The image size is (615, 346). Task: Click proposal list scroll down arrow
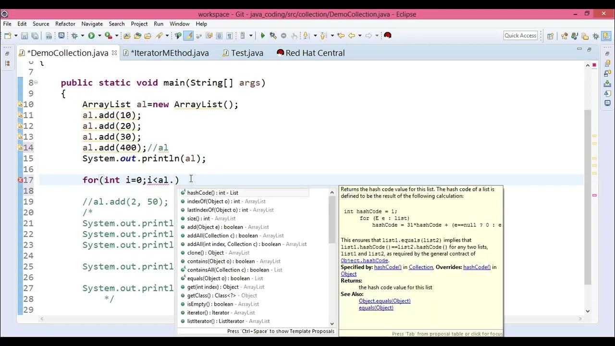coord(332,323)
